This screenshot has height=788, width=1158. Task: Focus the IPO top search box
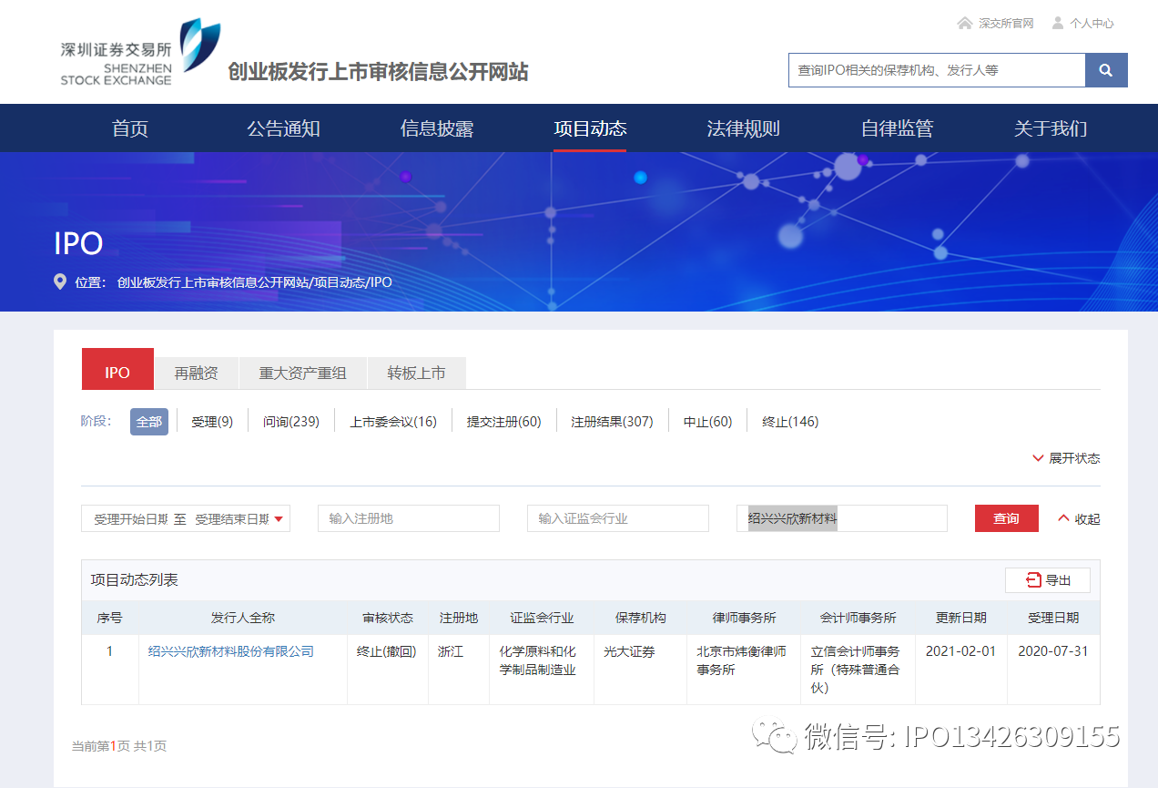pos(937,70)
